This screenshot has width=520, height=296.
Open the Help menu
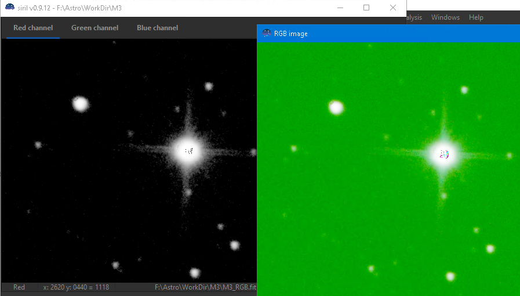pos(476,17)
